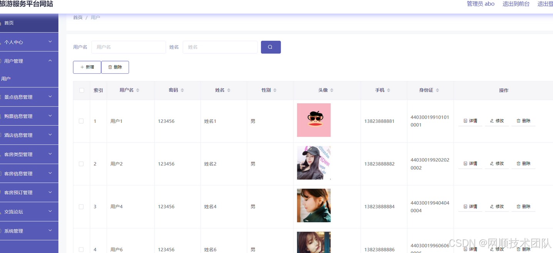
Task: Expand 客房信息管理 chevron
Action: [x=50, y=173]
